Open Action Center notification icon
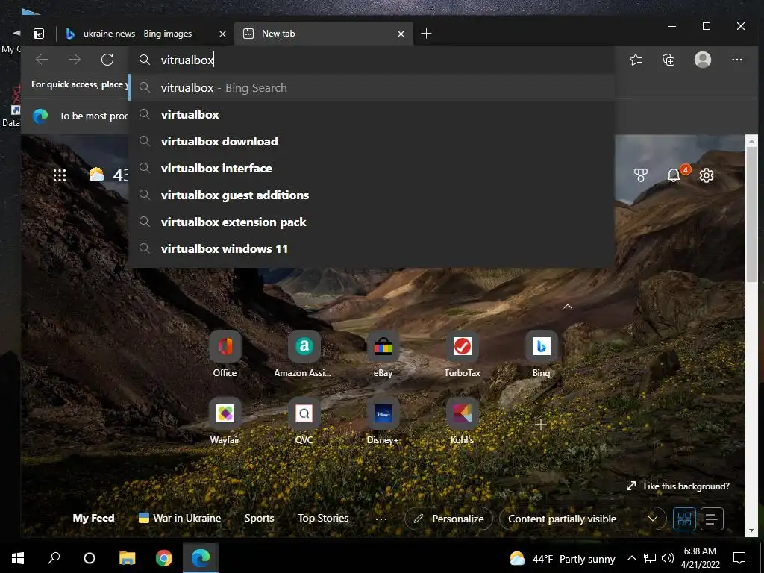 point(739,558)
